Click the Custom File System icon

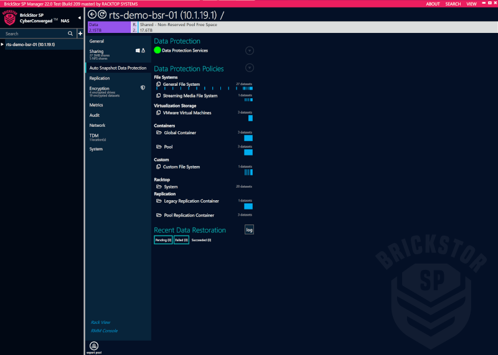coord(158,167)
